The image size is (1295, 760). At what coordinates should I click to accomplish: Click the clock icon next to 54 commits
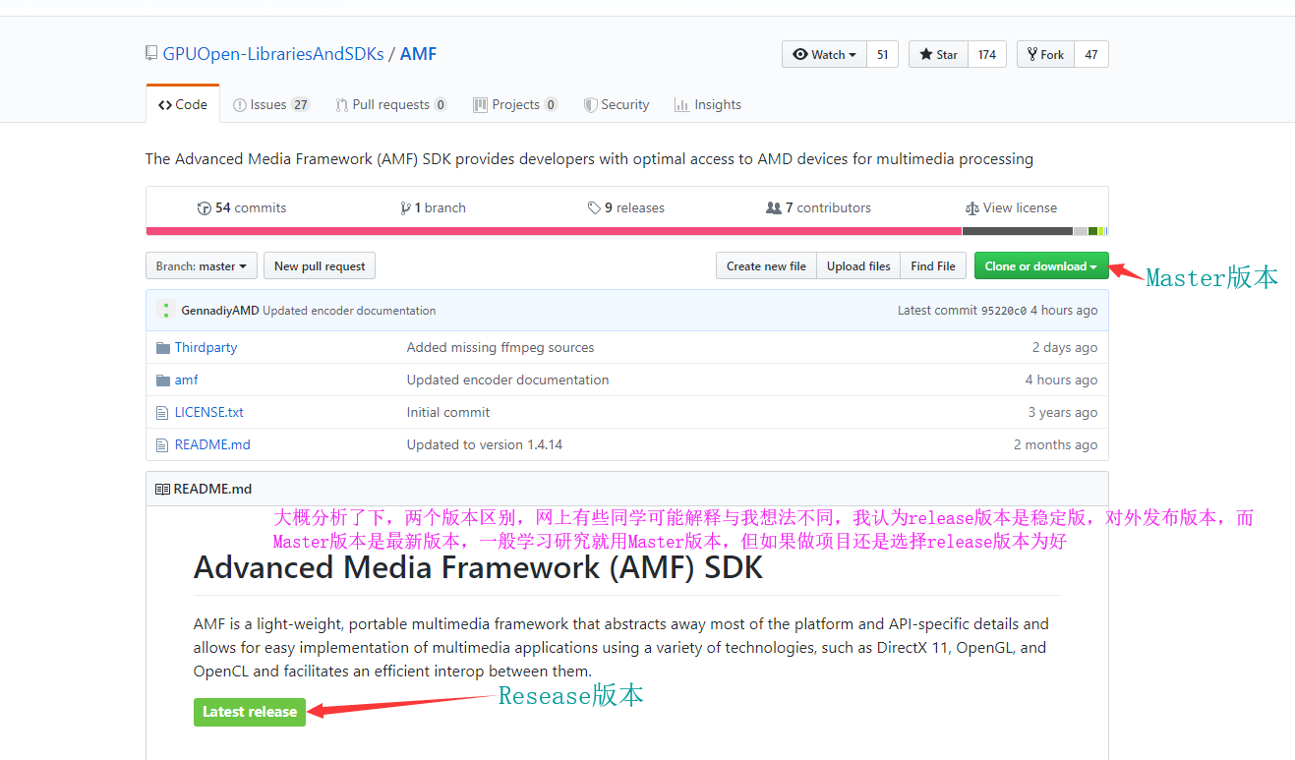pyautogui.click(x=202, y=207)
